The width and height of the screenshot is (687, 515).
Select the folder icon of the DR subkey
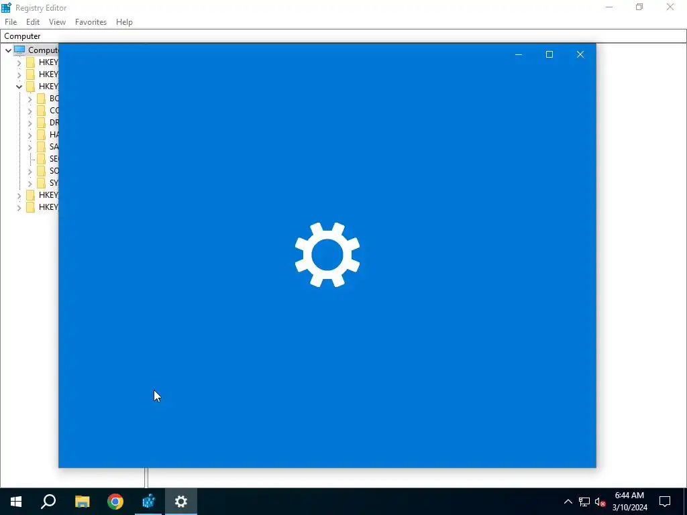tap(41, 123)
